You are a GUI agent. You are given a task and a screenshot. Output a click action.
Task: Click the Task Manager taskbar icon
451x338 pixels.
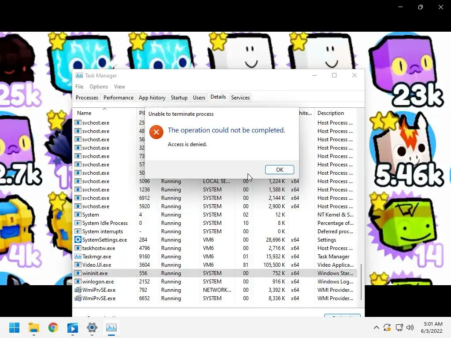[111, 327]
